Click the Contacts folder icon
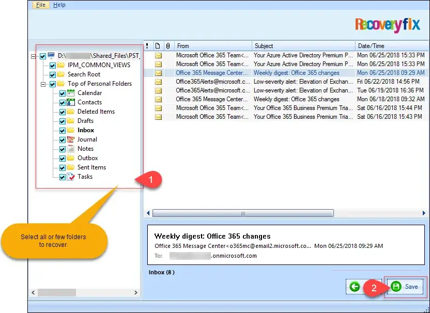This screenshot has height=313, width=430. click(71, 102)
